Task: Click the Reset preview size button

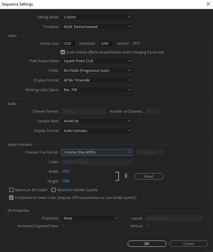Action: click(149, 176)
